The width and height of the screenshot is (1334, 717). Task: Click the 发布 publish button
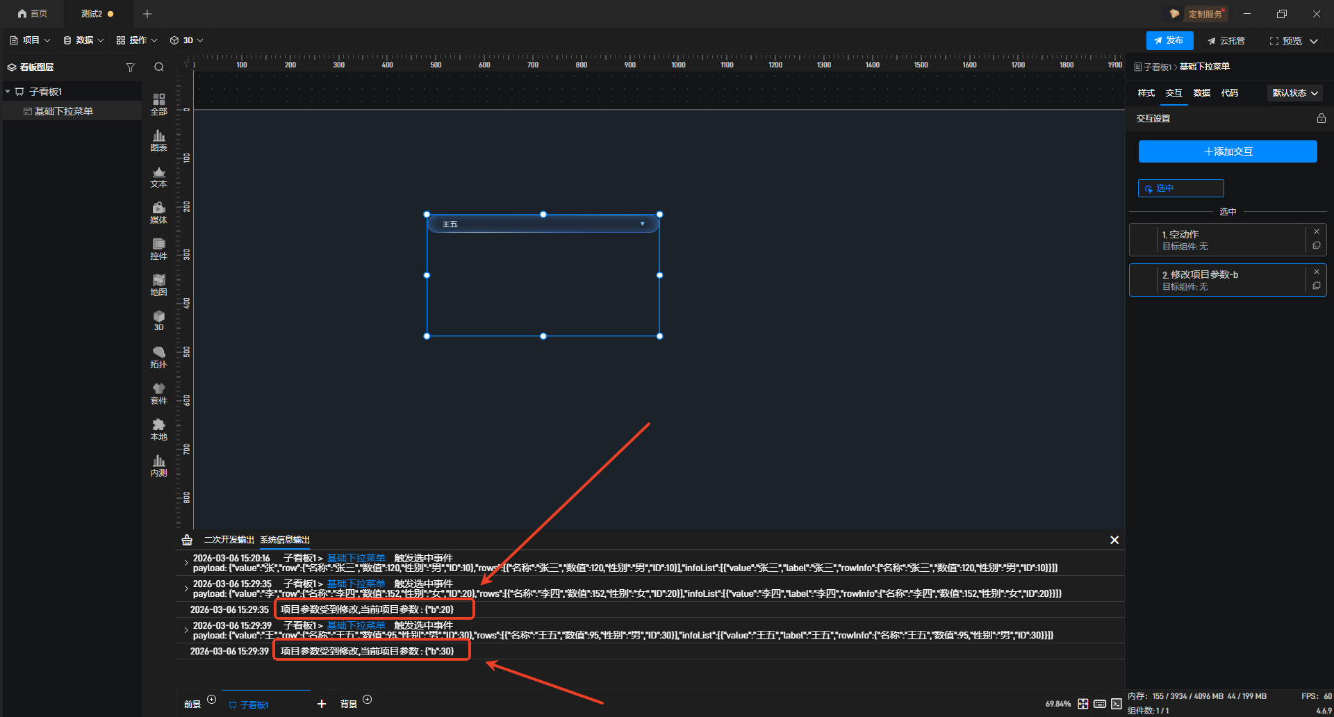point(1169,41)
